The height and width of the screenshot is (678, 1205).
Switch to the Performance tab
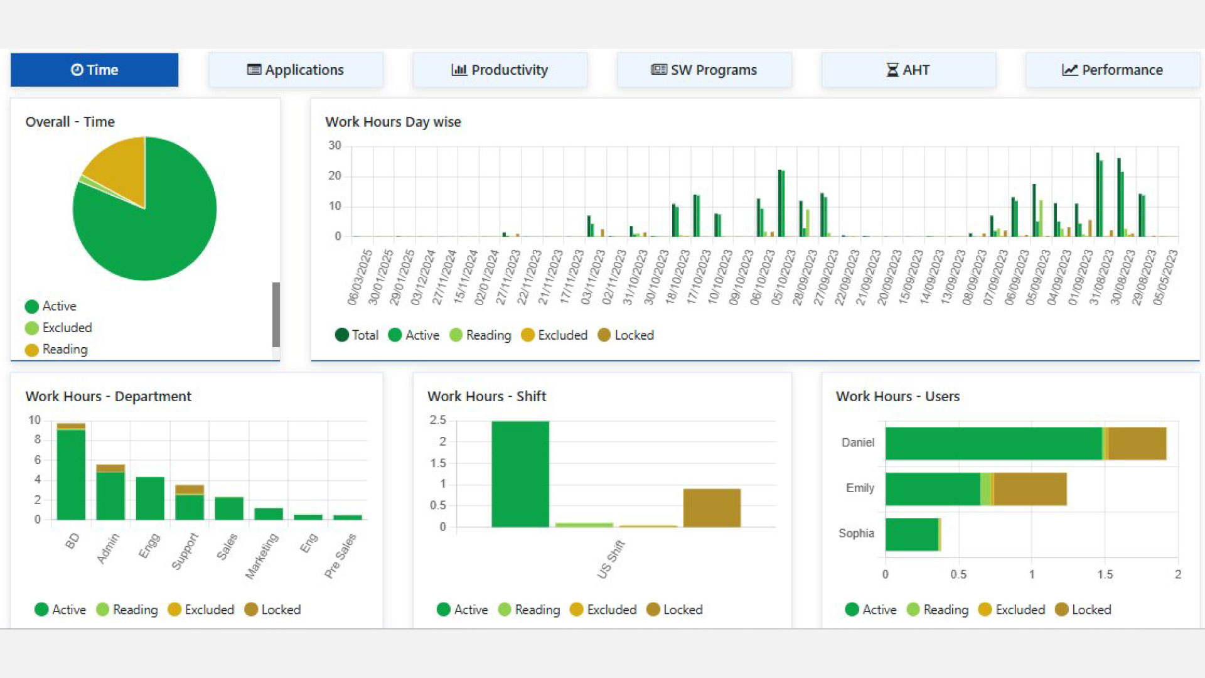pyautogui.click(x=1112, y=70)
